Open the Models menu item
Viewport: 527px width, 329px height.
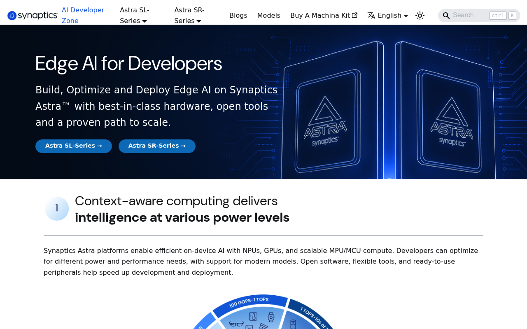click(269, 16)
